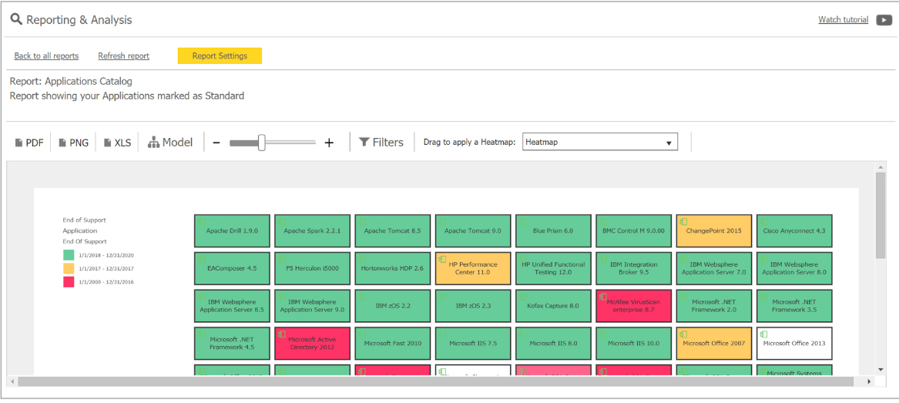The height and width of the screenshot is (403, 899).
Task: Select the IBM zOS 2.3 tile
Action: [x=473, y=306]
